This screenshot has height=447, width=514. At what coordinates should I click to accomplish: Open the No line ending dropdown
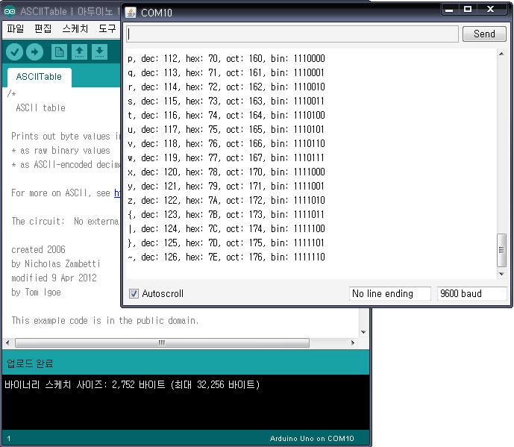(x=389, y=293)
